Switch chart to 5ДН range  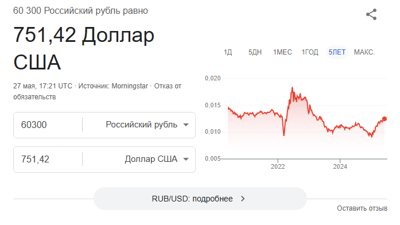coord(255,52)
